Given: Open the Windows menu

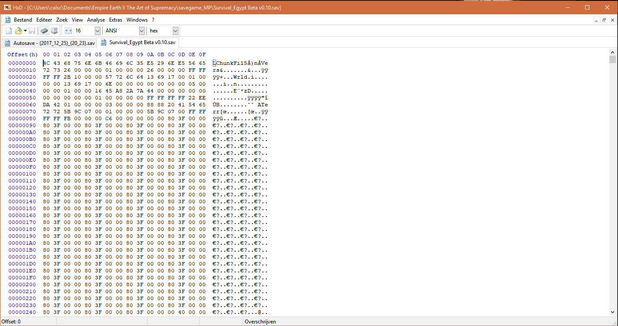Looking at the screenshot, I should point(137,20).
